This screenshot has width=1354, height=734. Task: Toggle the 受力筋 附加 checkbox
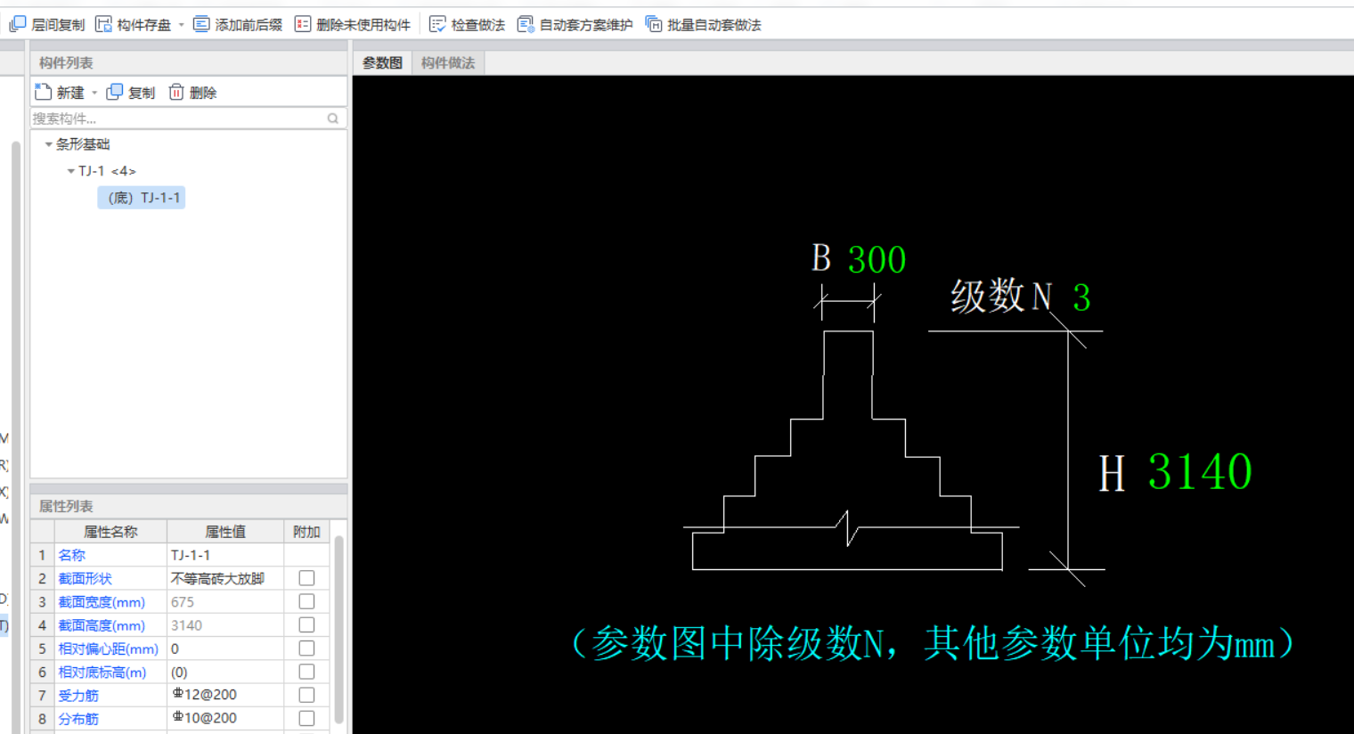306,694
